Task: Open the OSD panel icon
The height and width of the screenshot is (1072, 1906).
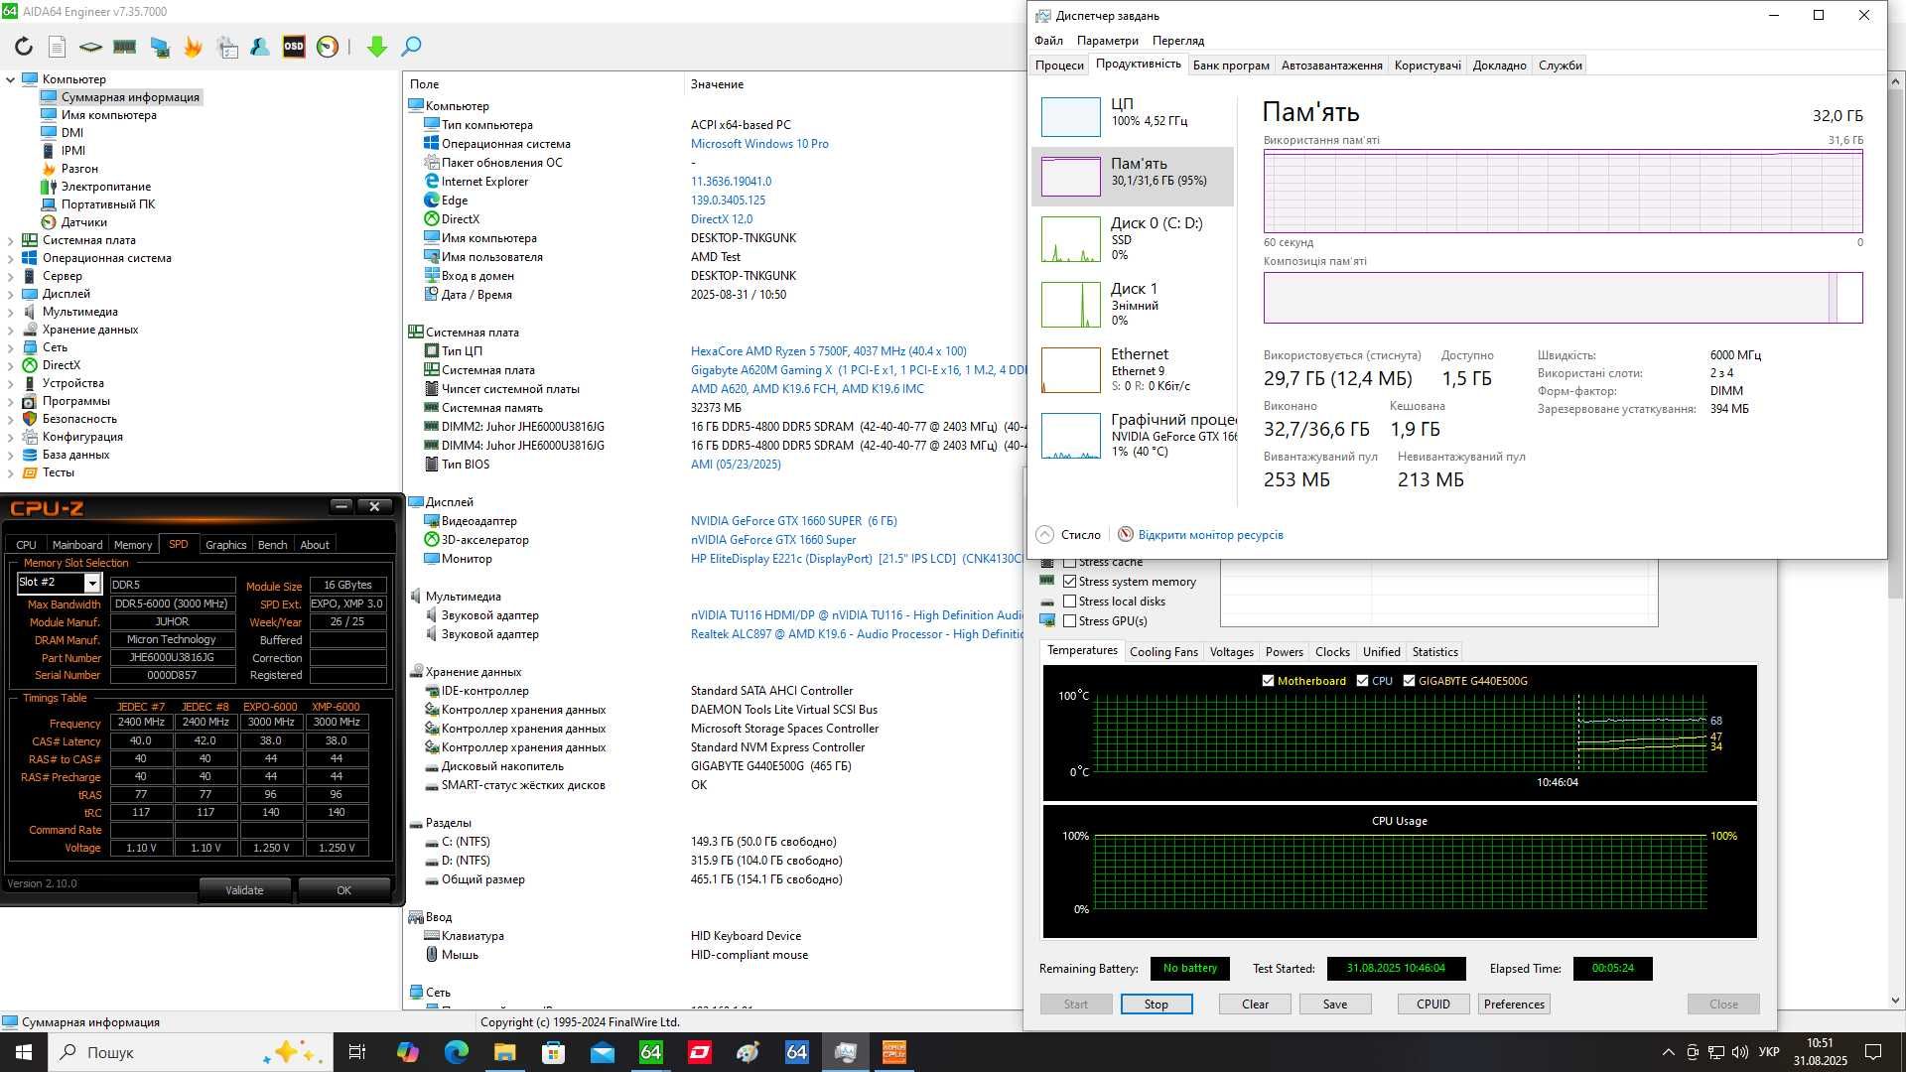Action: (294, 46)
